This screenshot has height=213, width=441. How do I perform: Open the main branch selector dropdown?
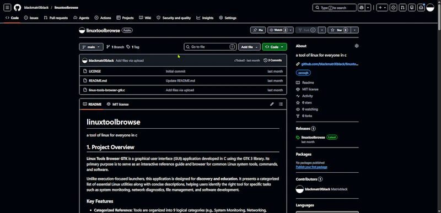pyautogui.click(x=91, y=47)
